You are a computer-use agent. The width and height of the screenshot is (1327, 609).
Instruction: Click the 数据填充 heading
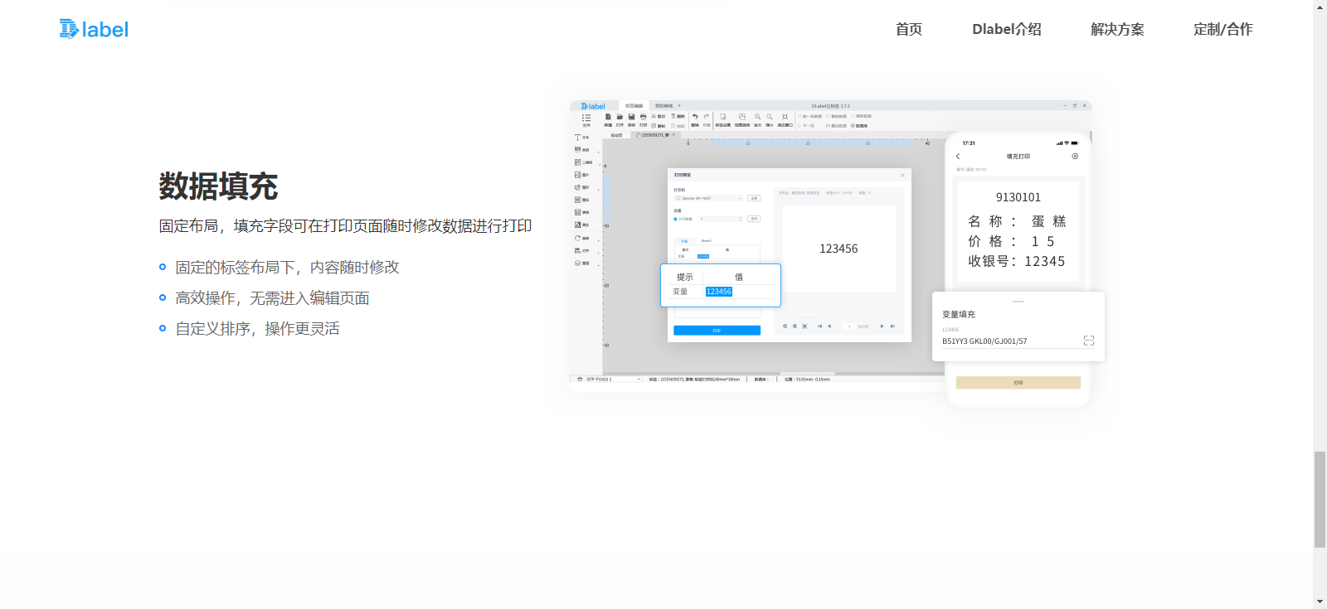tap(218, 186)
